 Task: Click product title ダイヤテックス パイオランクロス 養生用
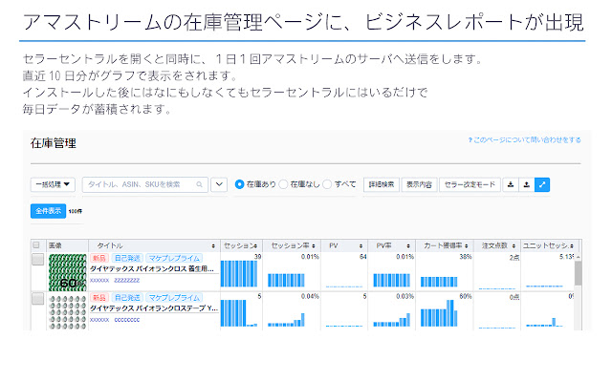[152, 269]
